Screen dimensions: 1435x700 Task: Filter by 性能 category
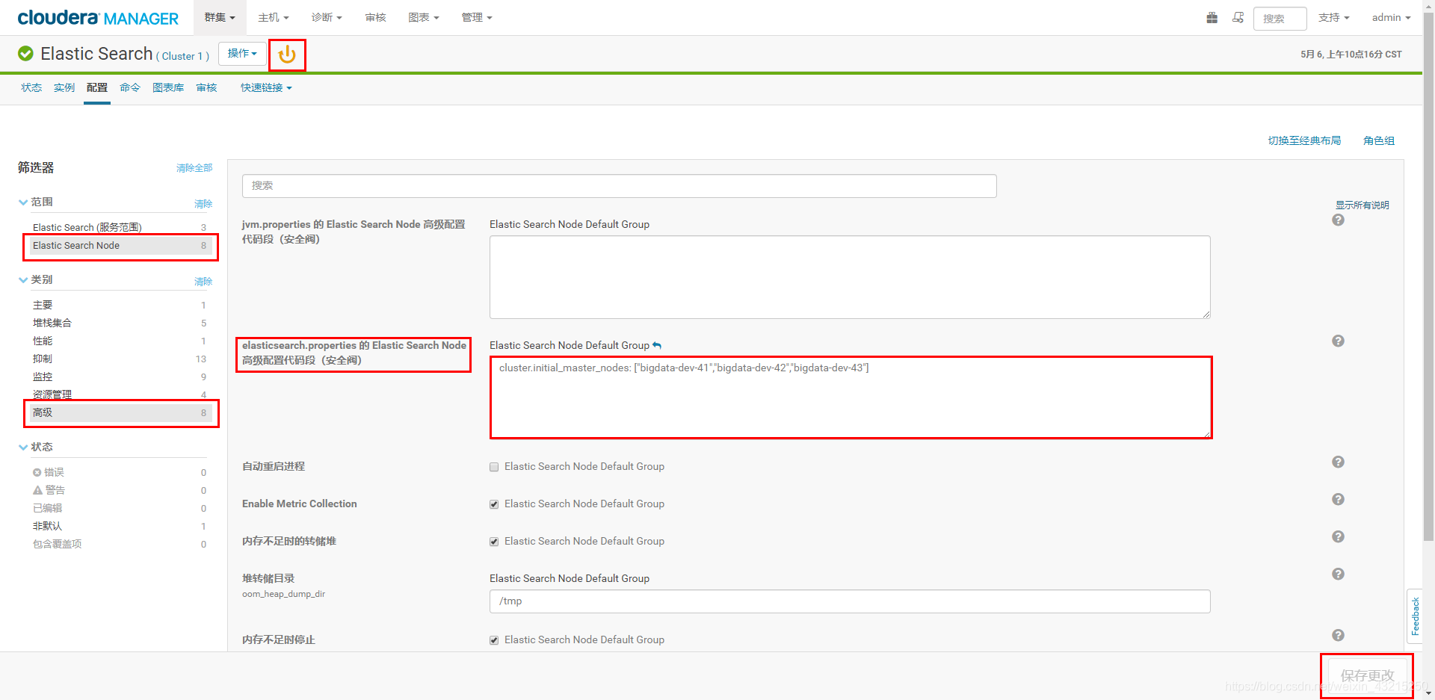120,341
